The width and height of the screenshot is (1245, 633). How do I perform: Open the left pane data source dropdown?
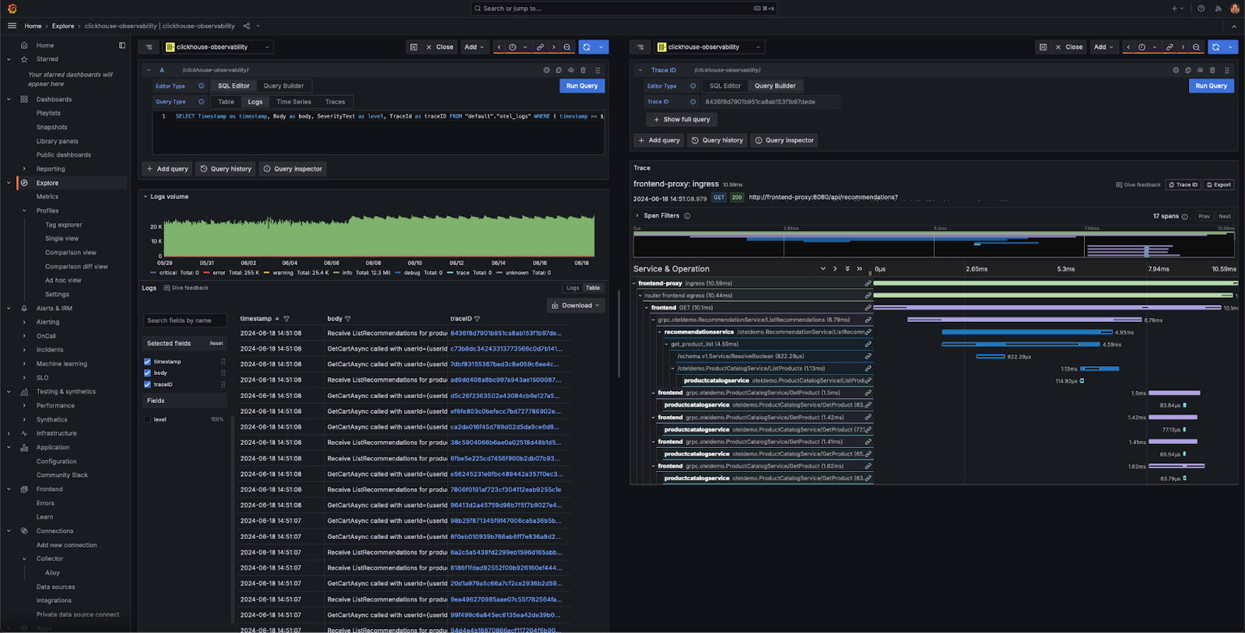click(218, 47)
